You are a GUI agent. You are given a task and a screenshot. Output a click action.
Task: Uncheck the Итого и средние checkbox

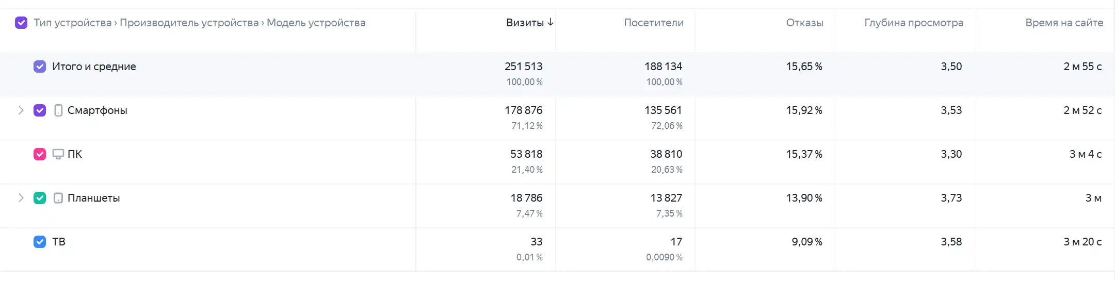[x=40, y=67]
